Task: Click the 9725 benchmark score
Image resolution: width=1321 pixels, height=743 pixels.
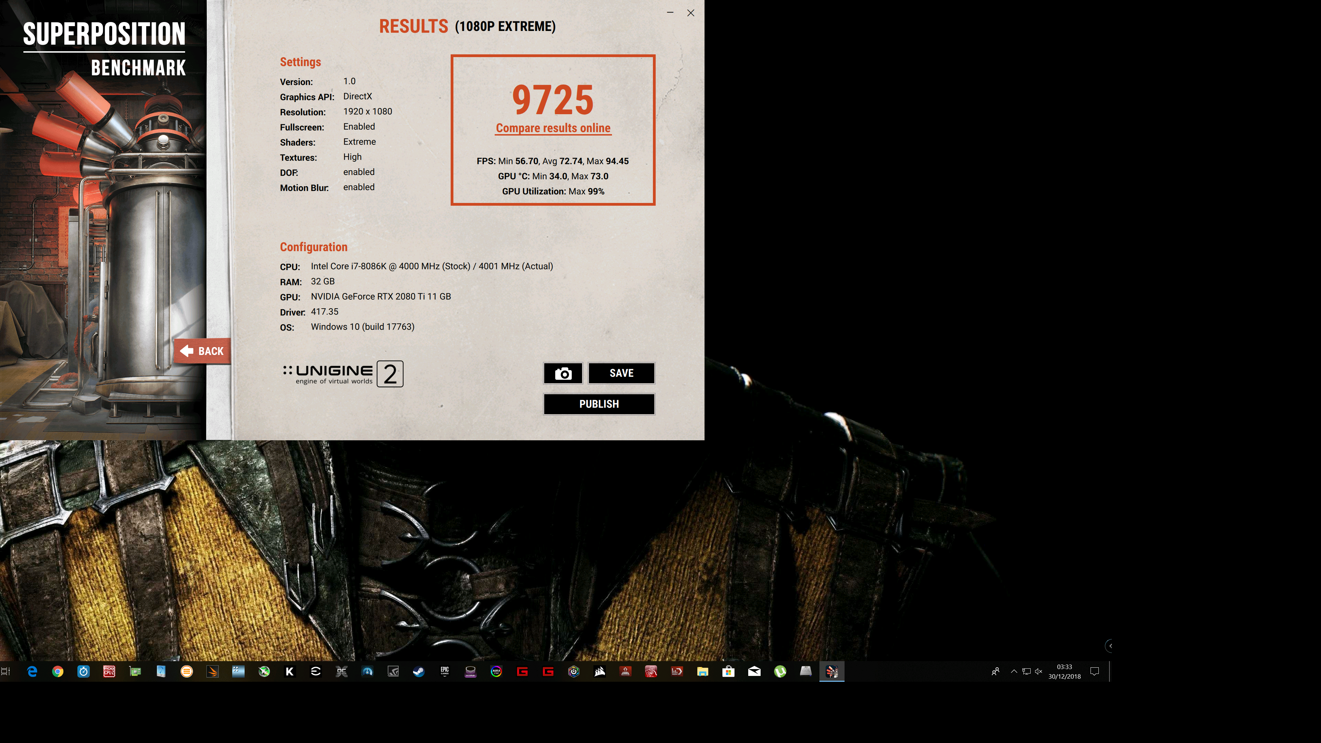Action: tap(553, 100)
